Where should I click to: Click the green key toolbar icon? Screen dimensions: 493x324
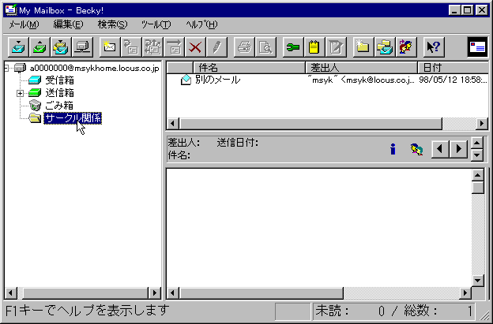point(294,47)
